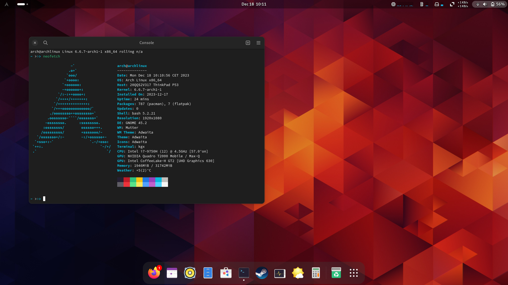Click the 'Terminal: kgx' line
The height and width of the screenshot is (285, 508).
pyautogui.click(x=131, y=147)
